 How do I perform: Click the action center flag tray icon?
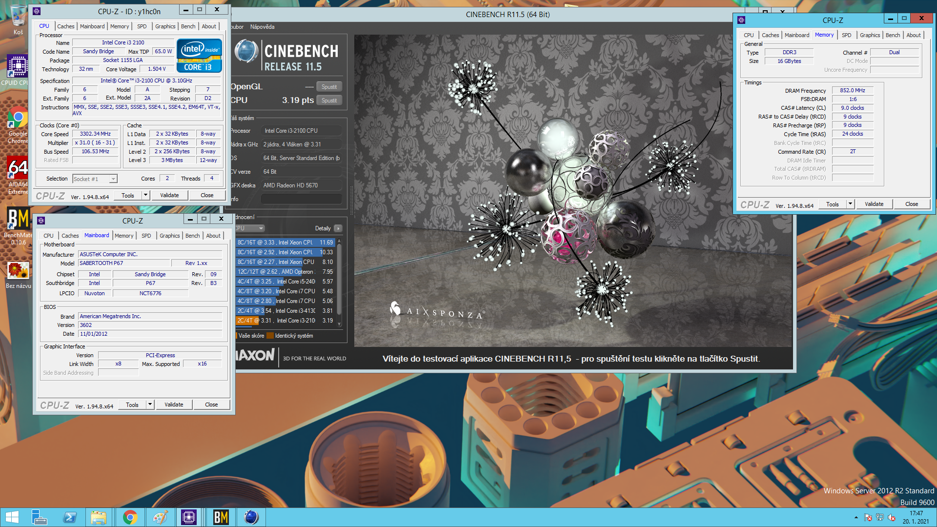coord(868,517)
